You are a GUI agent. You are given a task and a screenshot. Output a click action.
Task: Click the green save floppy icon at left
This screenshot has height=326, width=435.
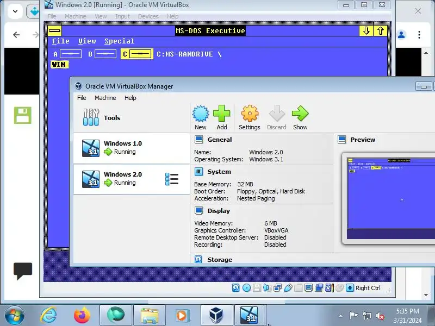coord(23,115)
